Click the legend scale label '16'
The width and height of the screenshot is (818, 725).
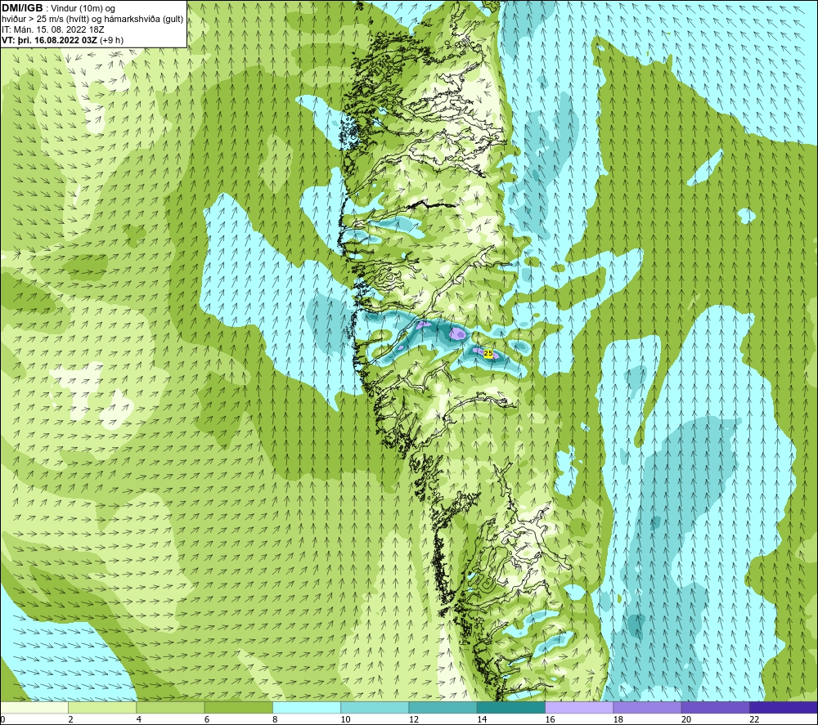(551, 719)
